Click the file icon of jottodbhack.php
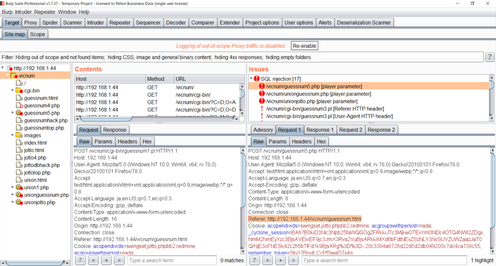This screenshot has height=266, width=496. pos(19,165)
